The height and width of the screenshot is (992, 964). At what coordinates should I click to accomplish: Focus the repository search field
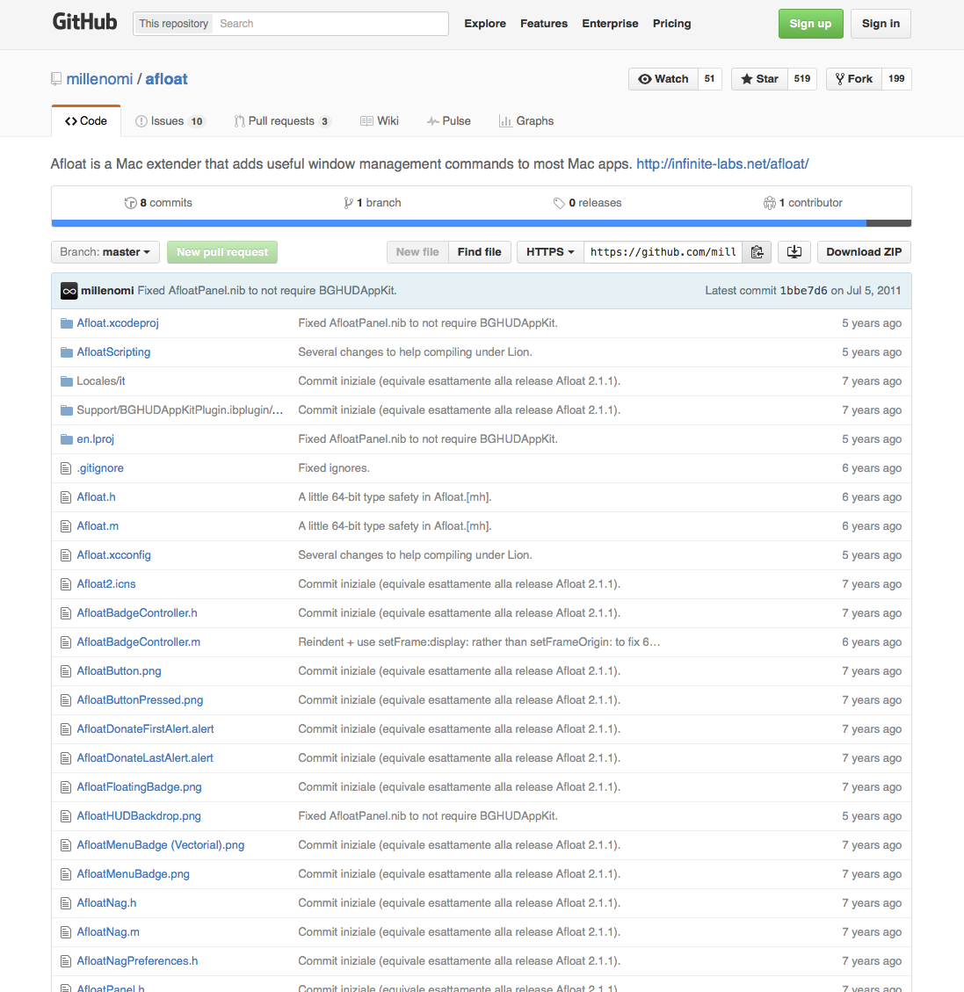pyautogui.click(x=330, y=24)
